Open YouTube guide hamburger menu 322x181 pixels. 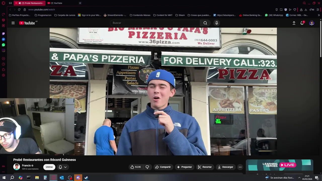[13, 23]
